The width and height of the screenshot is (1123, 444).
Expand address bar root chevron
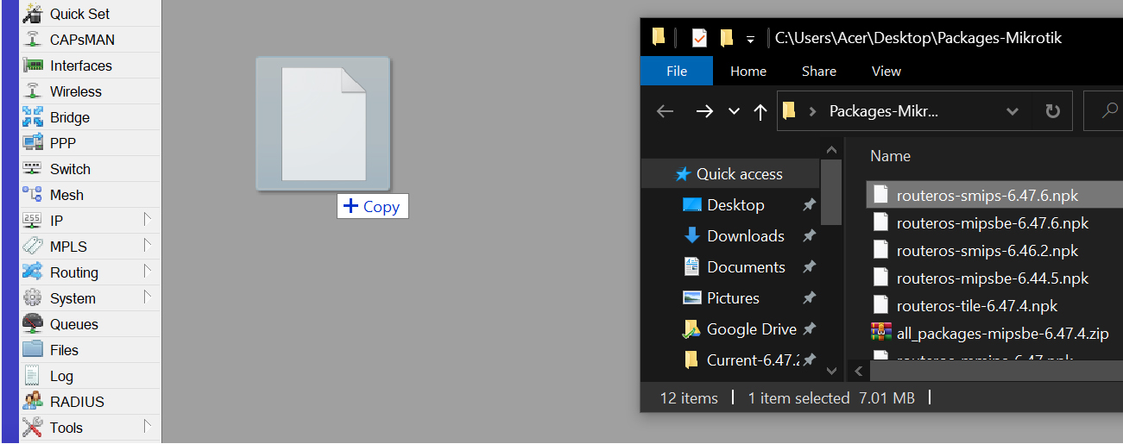pyautogui.click(x=812, y=111)
